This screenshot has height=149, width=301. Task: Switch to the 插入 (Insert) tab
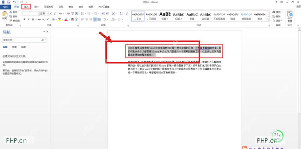coord(26,7)
